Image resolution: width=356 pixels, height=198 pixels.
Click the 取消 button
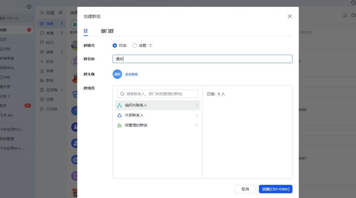click(245, 189)
